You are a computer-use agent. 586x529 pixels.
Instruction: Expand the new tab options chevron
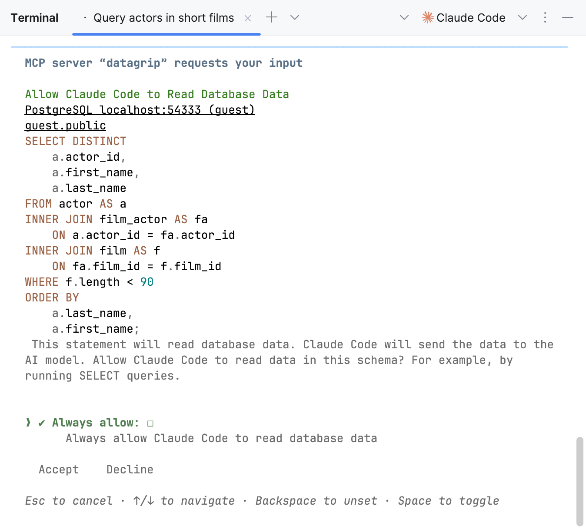pyautogui.click(x=295, y=17)
